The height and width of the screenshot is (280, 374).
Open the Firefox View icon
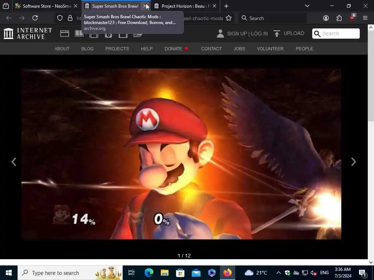coord(6,6)
